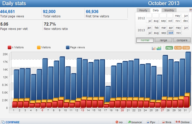The width and height of the screenshot is (192, 124).
Task: Click the orange Visitors legend swatch
Action: coord(39,47)
